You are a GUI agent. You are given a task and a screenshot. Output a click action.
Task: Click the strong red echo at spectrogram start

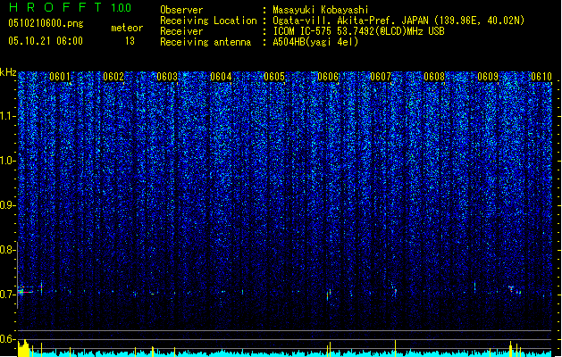(x=23, y=292)
